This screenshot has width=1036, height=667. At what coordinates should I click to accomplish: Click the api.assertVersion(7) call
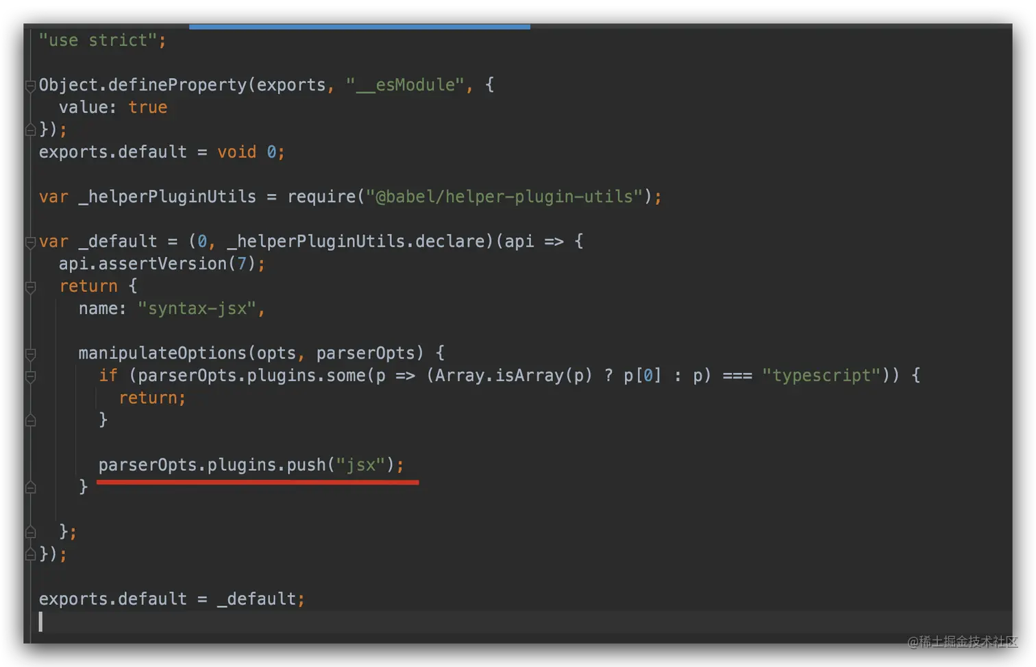(157, 264)
